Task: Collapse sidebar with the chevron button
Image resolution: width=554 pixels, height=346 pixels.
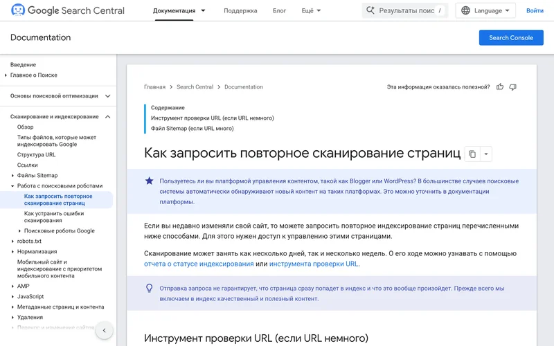Action: 105,331
